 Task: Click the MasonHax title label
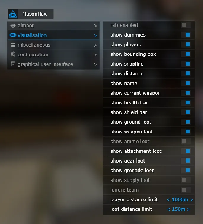click(35, 14)
